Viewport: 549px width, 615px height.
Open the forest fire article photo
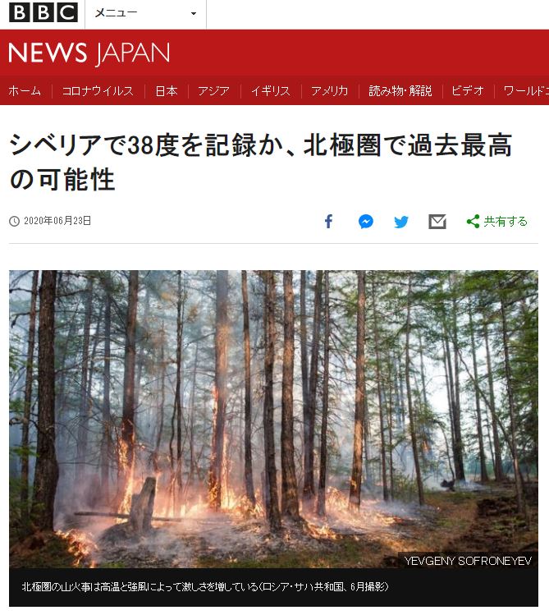(x=273, y=419)
